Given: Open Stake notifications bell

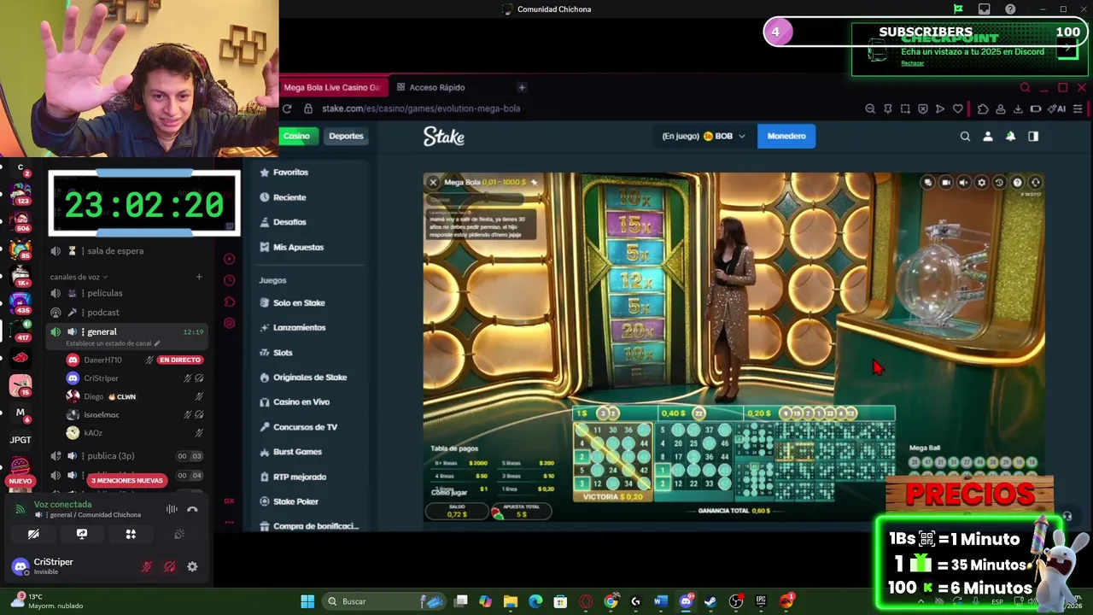Looking at the screenshot, I should coord(1010,136).
